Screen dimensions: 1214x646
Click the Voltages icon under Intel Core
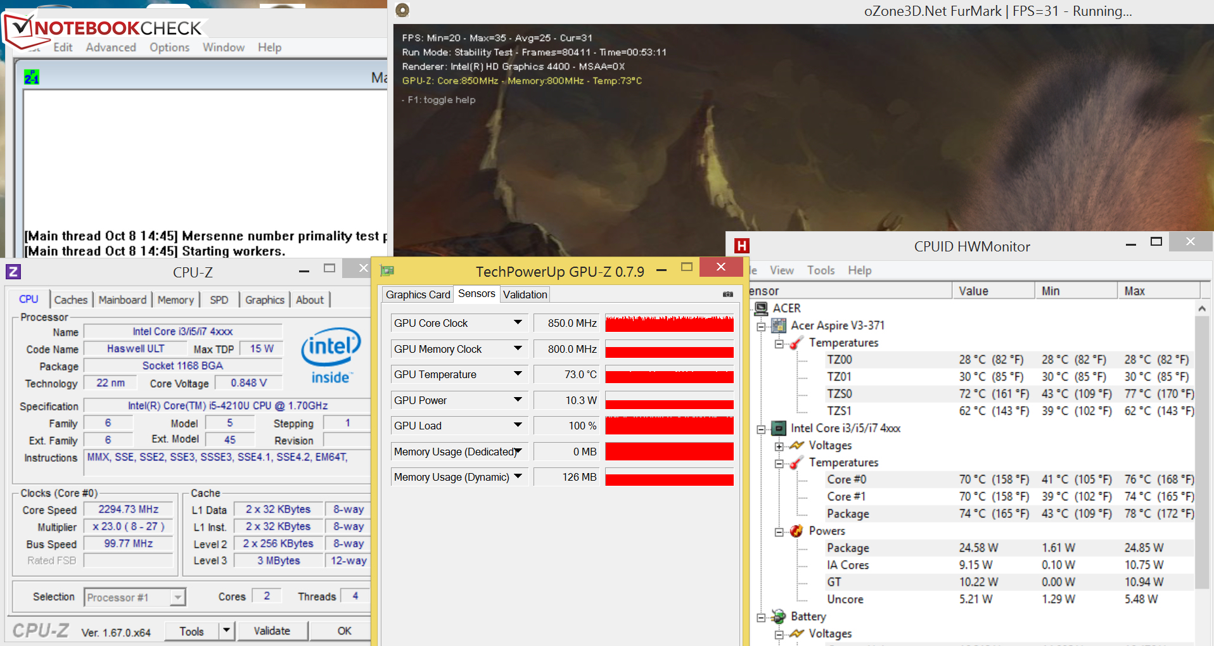tap(796, 445)
